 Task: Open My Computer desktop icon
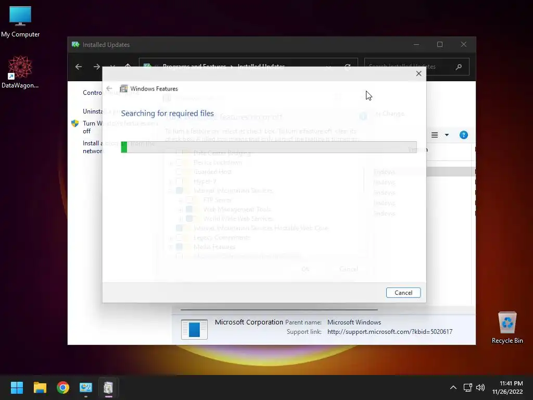point(20,21)
